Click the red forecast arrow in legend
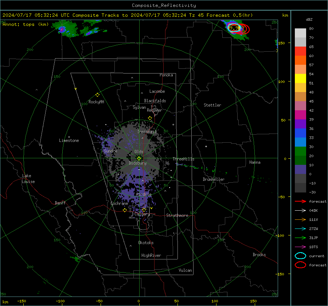 [300, 201]
